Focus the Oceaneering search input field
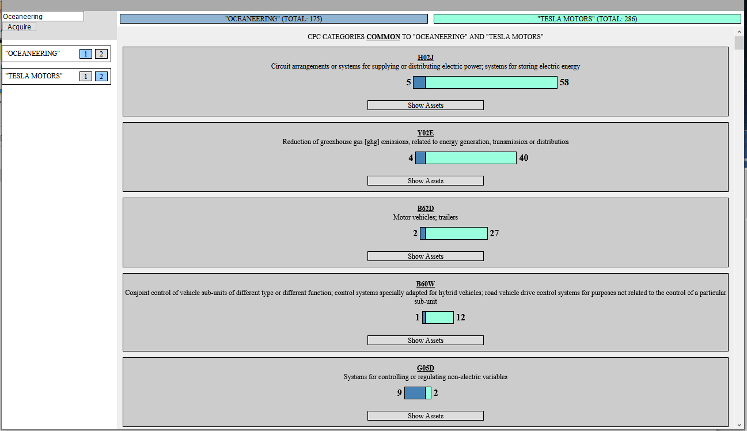The width and height of the screenshot is (747, 431). click(43, 16)
